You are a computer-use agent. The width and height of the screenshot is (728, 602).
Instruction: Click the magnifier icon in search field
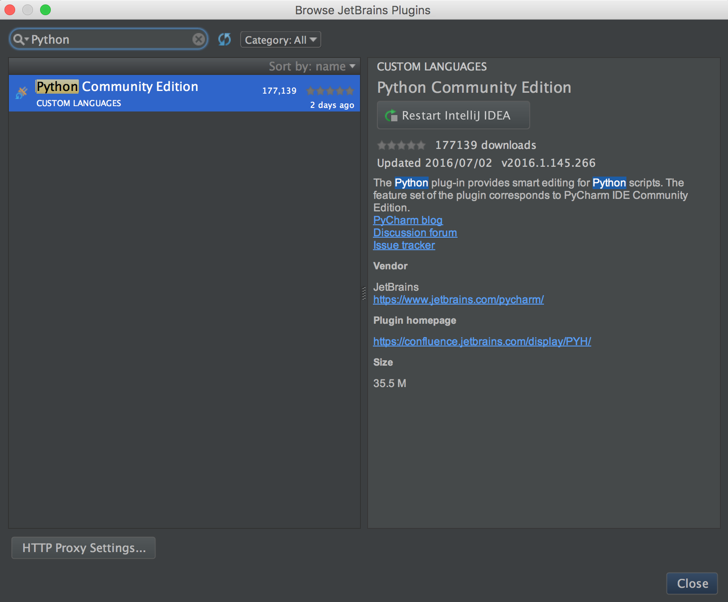18,39
